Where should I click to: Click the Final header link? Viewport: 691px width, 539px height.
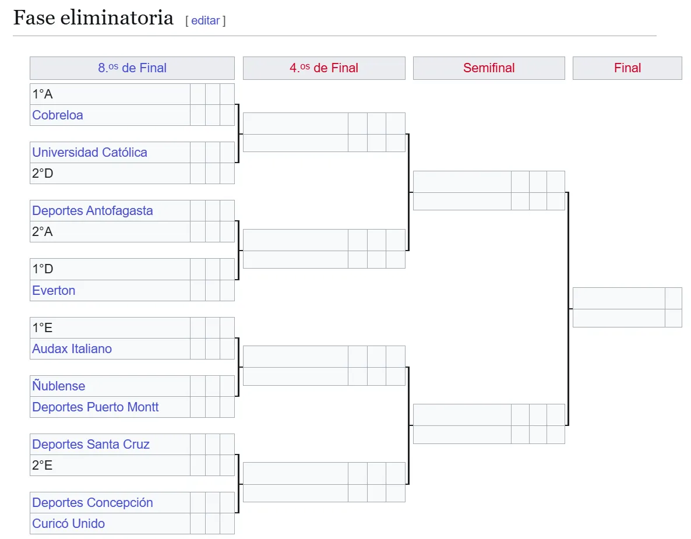pos(627,68)
